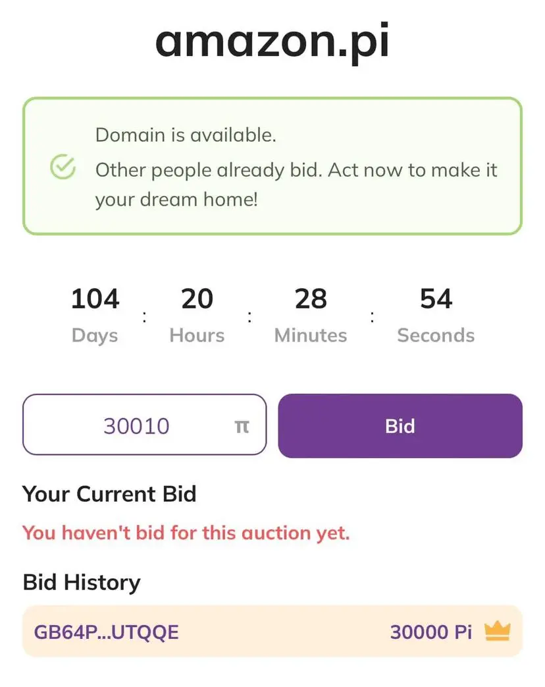Click the Your Current Bid heading
Image resolution: width=545 pixels, height=687 pixels.
(x=109, y=494)
